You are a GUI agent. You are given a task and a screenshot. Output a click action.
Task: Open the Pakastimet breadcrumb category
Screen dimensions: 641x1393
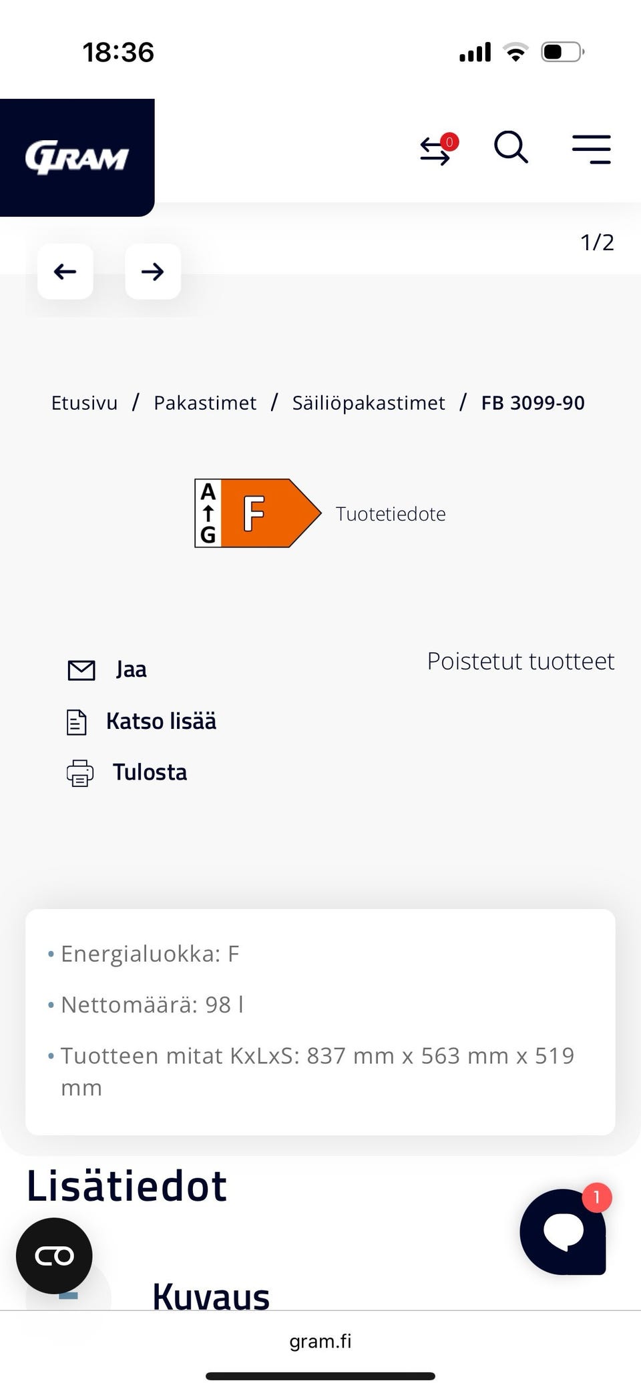coord(205,402)
